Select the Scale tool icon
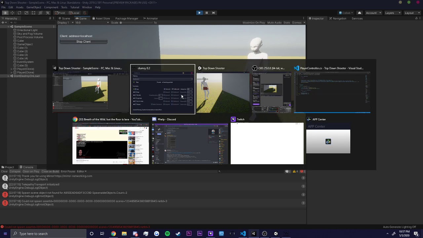This screenshot has width=423, height=238. tap(26, 13)
